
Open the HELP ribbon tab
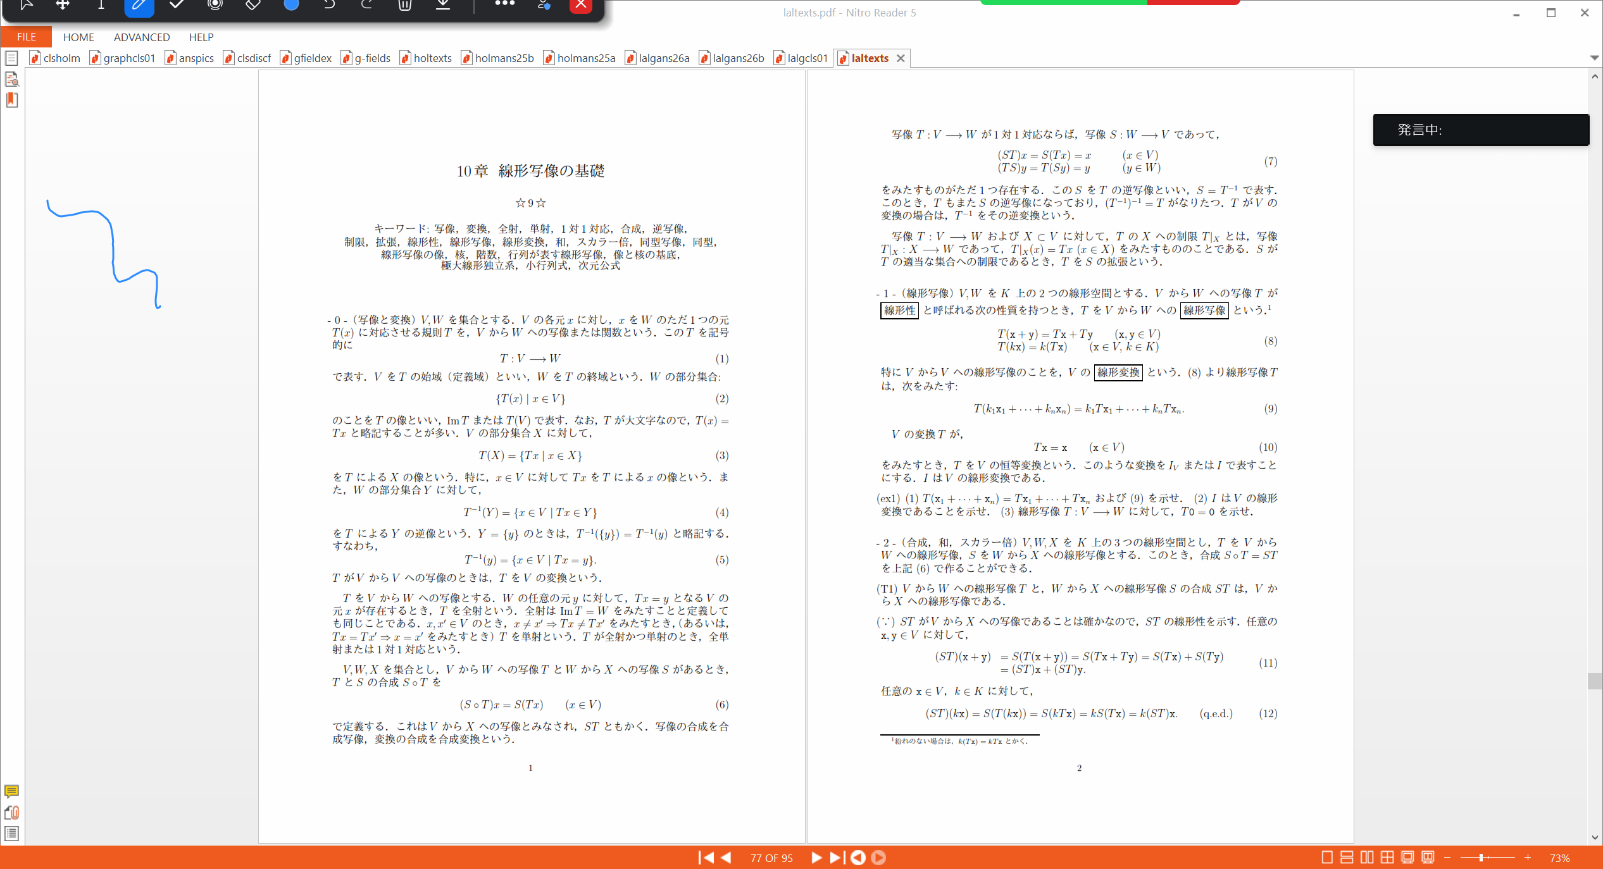(201, 37)
